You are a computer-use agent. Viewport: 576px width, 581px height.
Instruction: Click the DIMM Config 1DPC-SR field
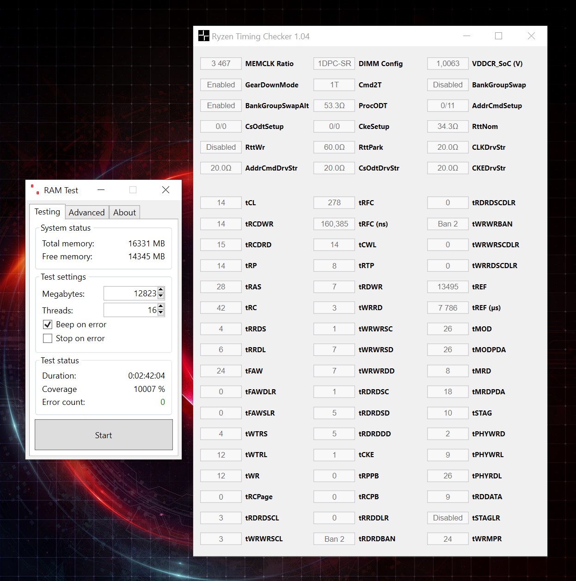[x=334, y=64]
